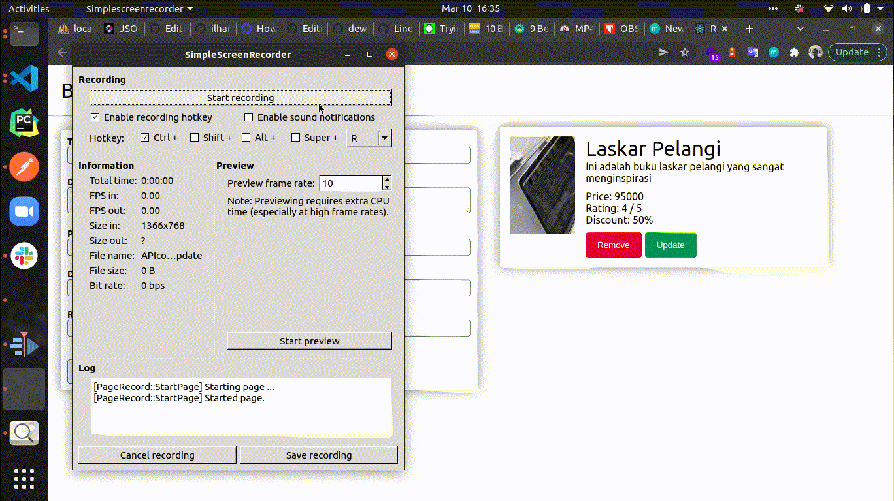The width and height of the screenshot is (894, 501).
Task: Open Visual Studio Code from the dock
Action: click(x=24, y=78)
